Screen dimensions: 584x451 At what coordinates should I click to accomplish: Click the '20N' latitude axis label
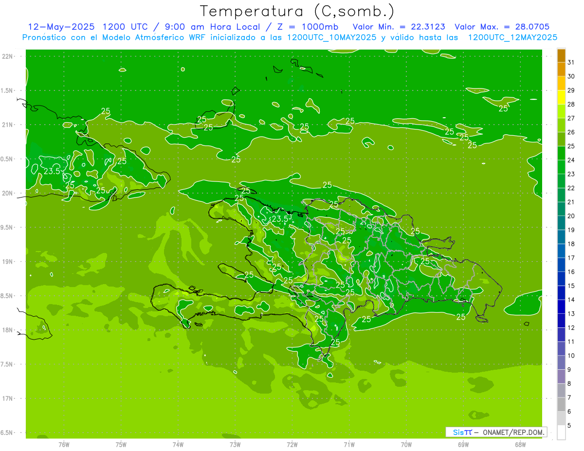pyautogui.click(x=8, y=193)
